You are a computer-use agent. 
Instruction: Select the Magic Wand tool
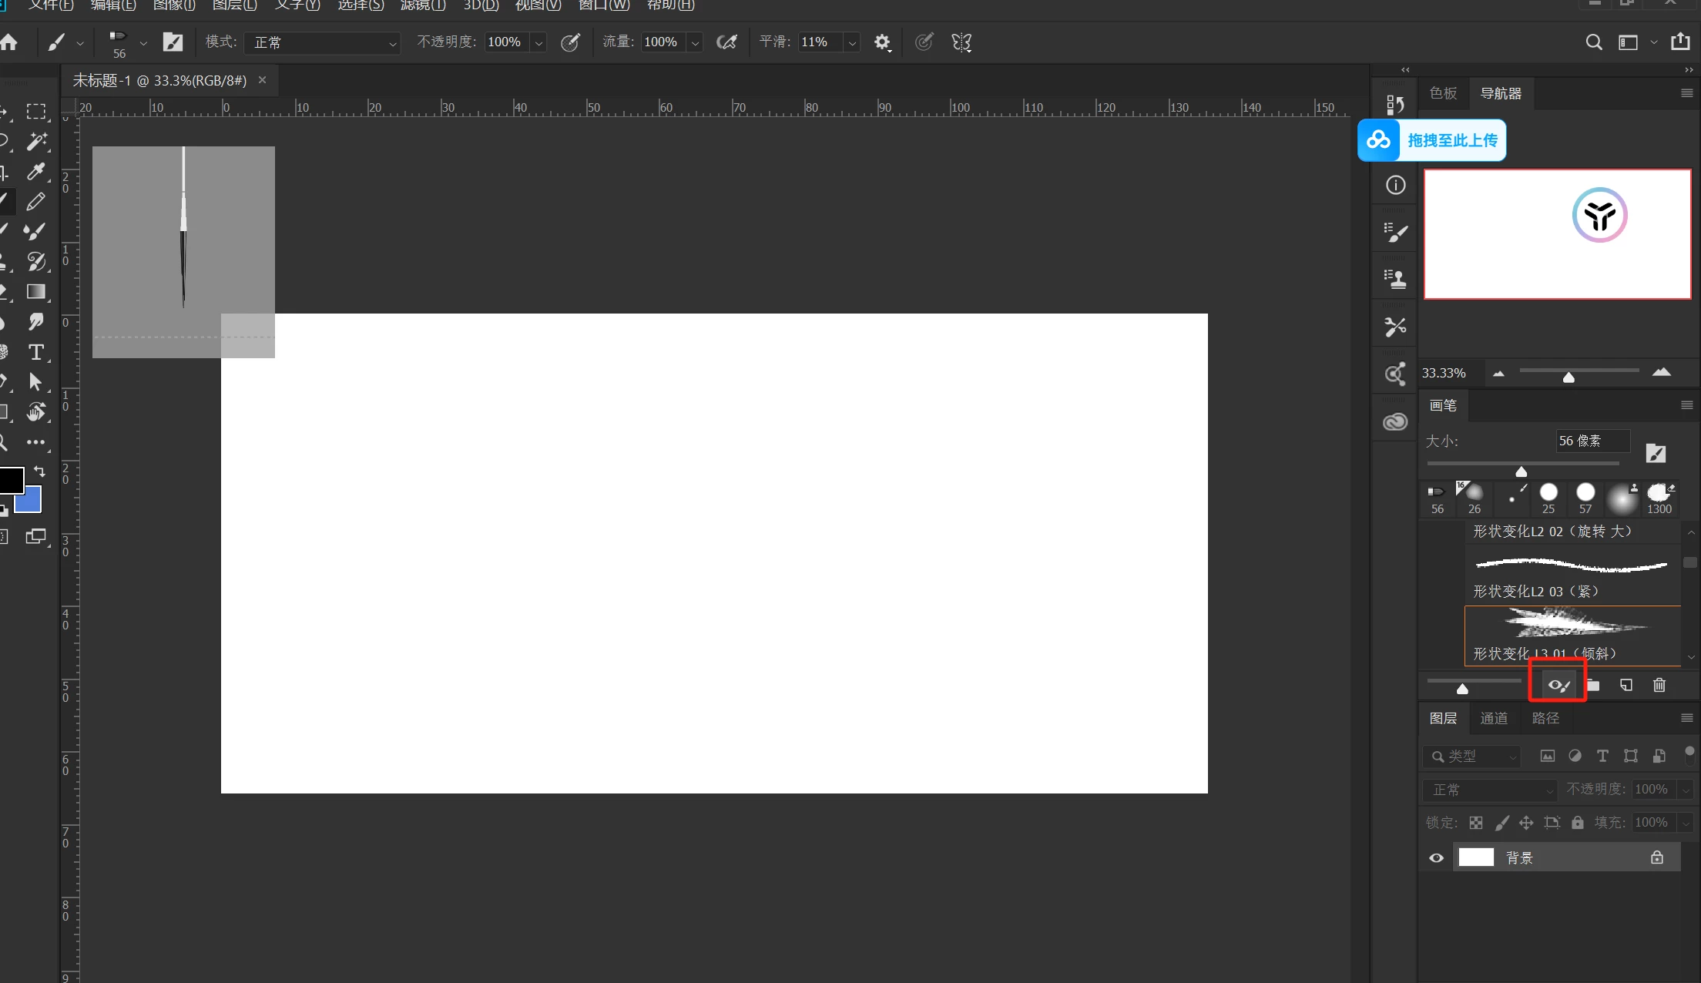click(36, 141)
